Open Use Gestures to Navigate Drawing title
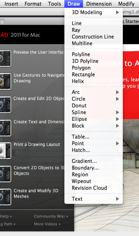The height and width of the screenshot is (236, 139). point(39,78)
